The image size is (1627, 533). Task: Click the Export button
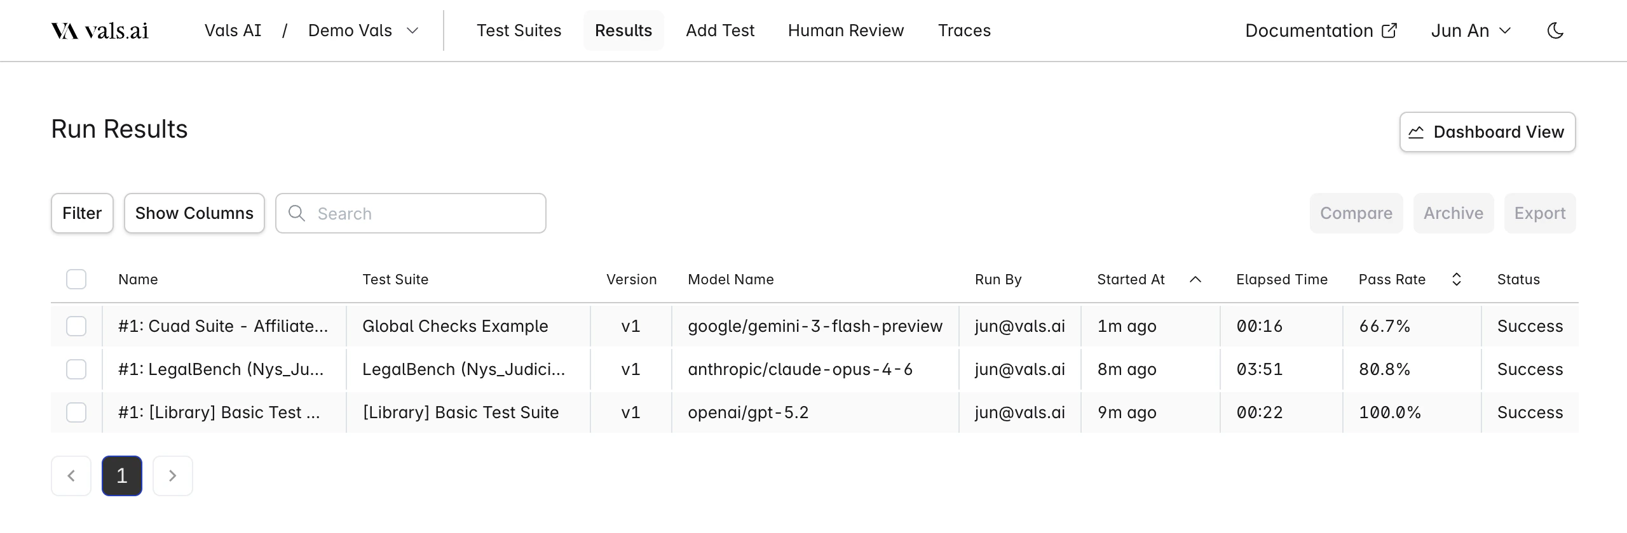[x=1540, y=213]
